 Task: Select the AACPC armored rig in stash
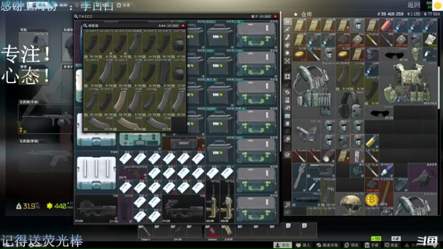click(x=408, y=84)
